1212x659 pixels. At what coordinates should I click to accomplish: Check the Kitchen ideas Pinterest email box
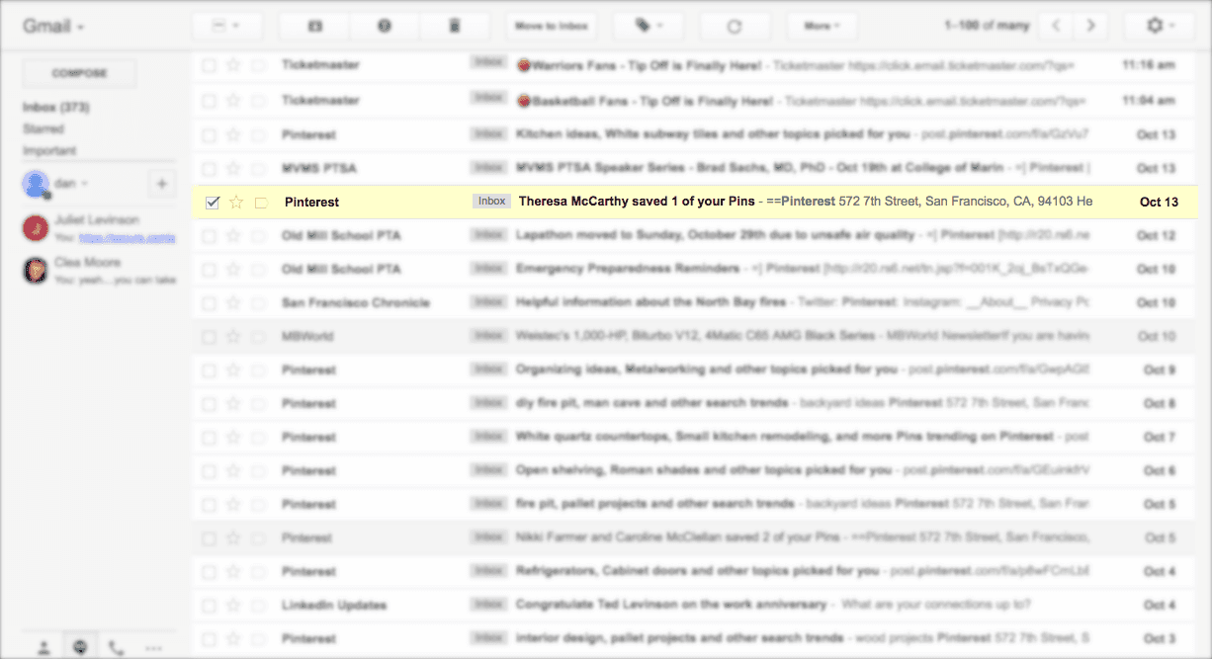coord(209,134)
